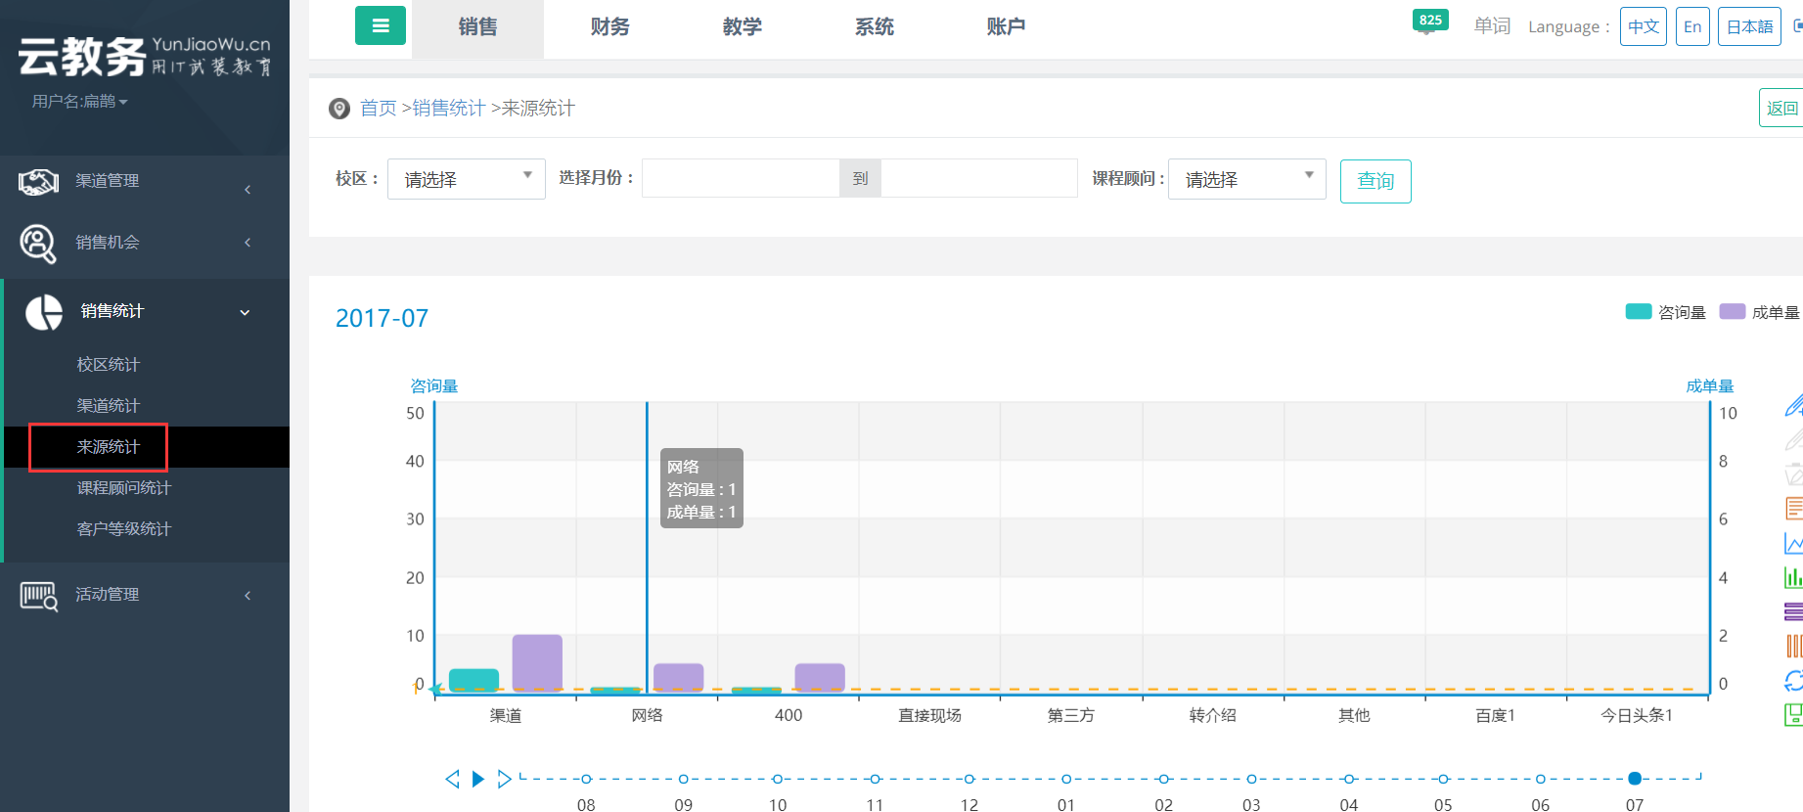This screenshot has height=812, width=1803.
Task: Switch to the 财务 top tab
Action: [609, 27]
